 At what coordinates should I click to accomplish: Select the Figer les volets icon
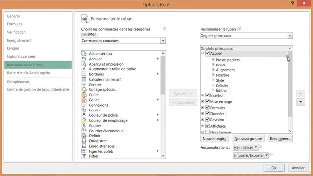(84, 151)
